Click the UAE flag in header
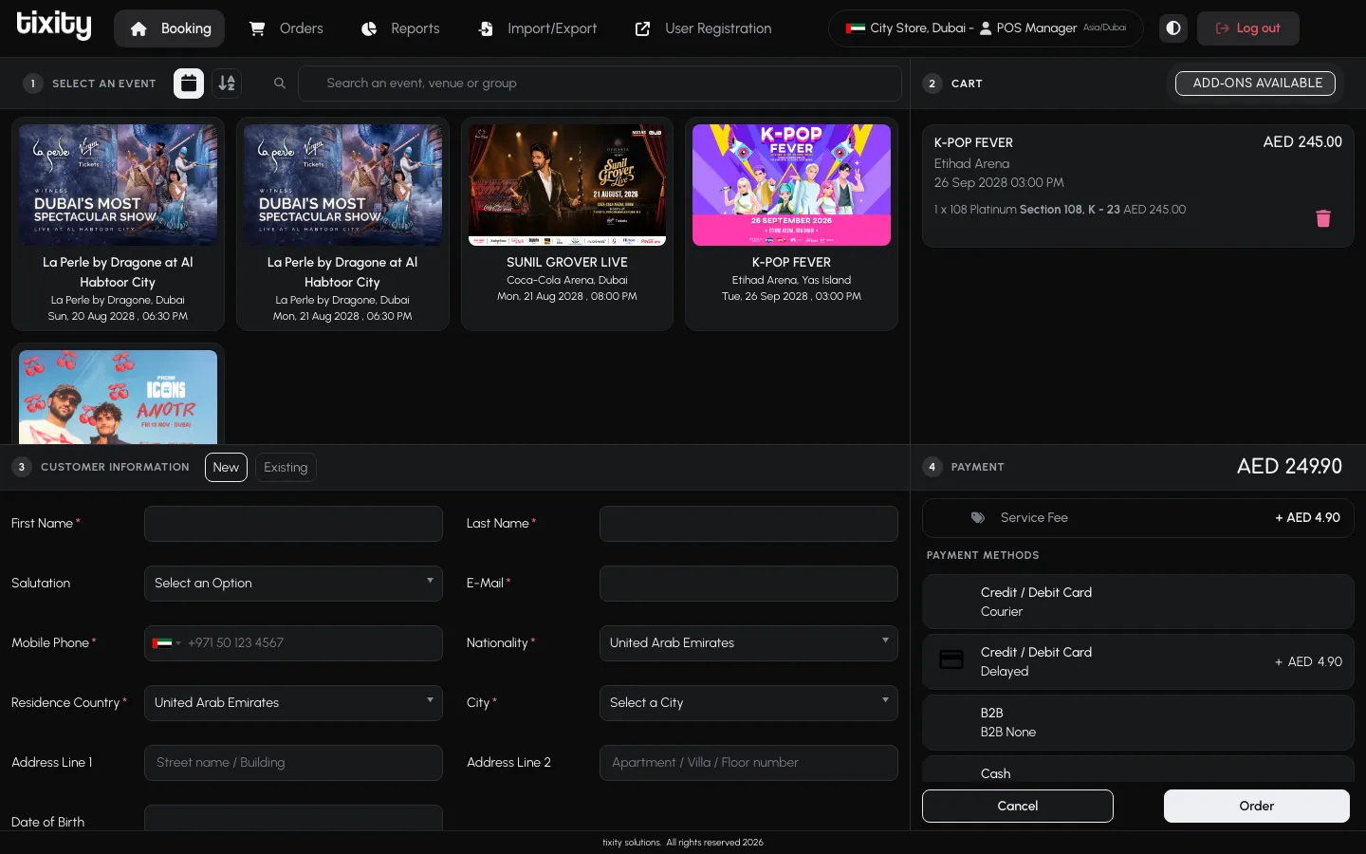This screenshot has height=854, width=1366. pos(856,28)
